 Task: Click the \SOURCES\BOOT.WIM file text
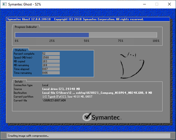click(54, 101)
